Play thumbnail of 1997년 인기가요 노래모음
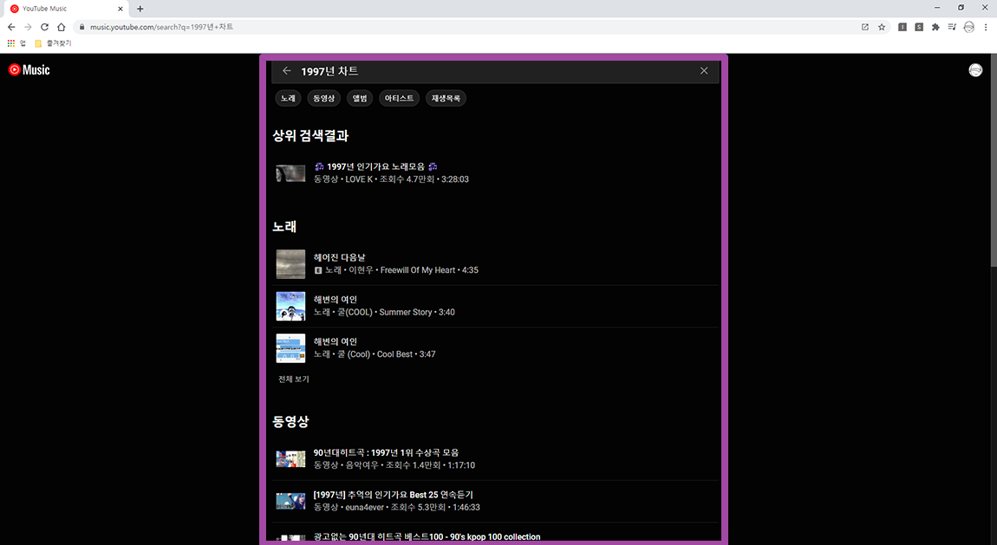The height and width of the screenshot is (545, 997). (x=290, y=172)
